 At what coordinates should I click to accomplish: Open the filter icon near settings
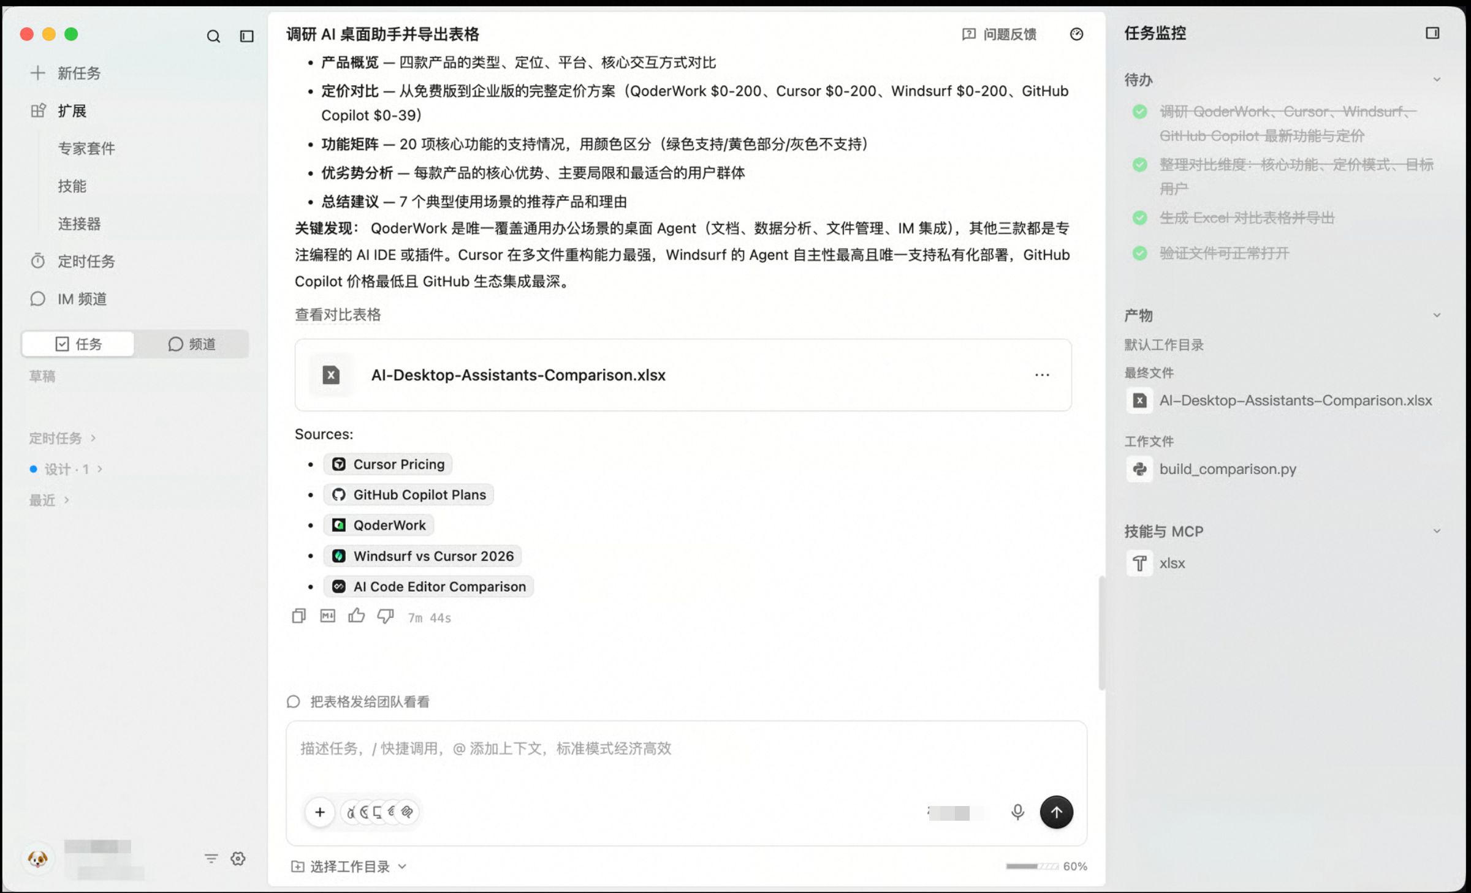211,859
